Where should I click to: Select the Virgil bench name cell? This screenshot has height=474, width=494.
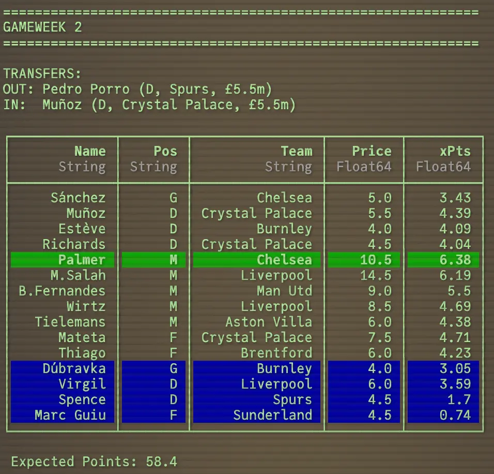(x=63, y=384)
